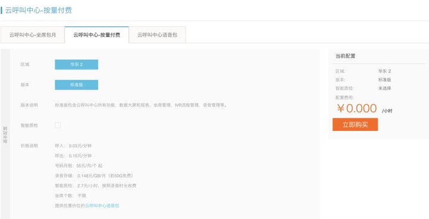Click the 当前配置 panel header
Screen dimensions: 429x219
[x=345, y=56]
